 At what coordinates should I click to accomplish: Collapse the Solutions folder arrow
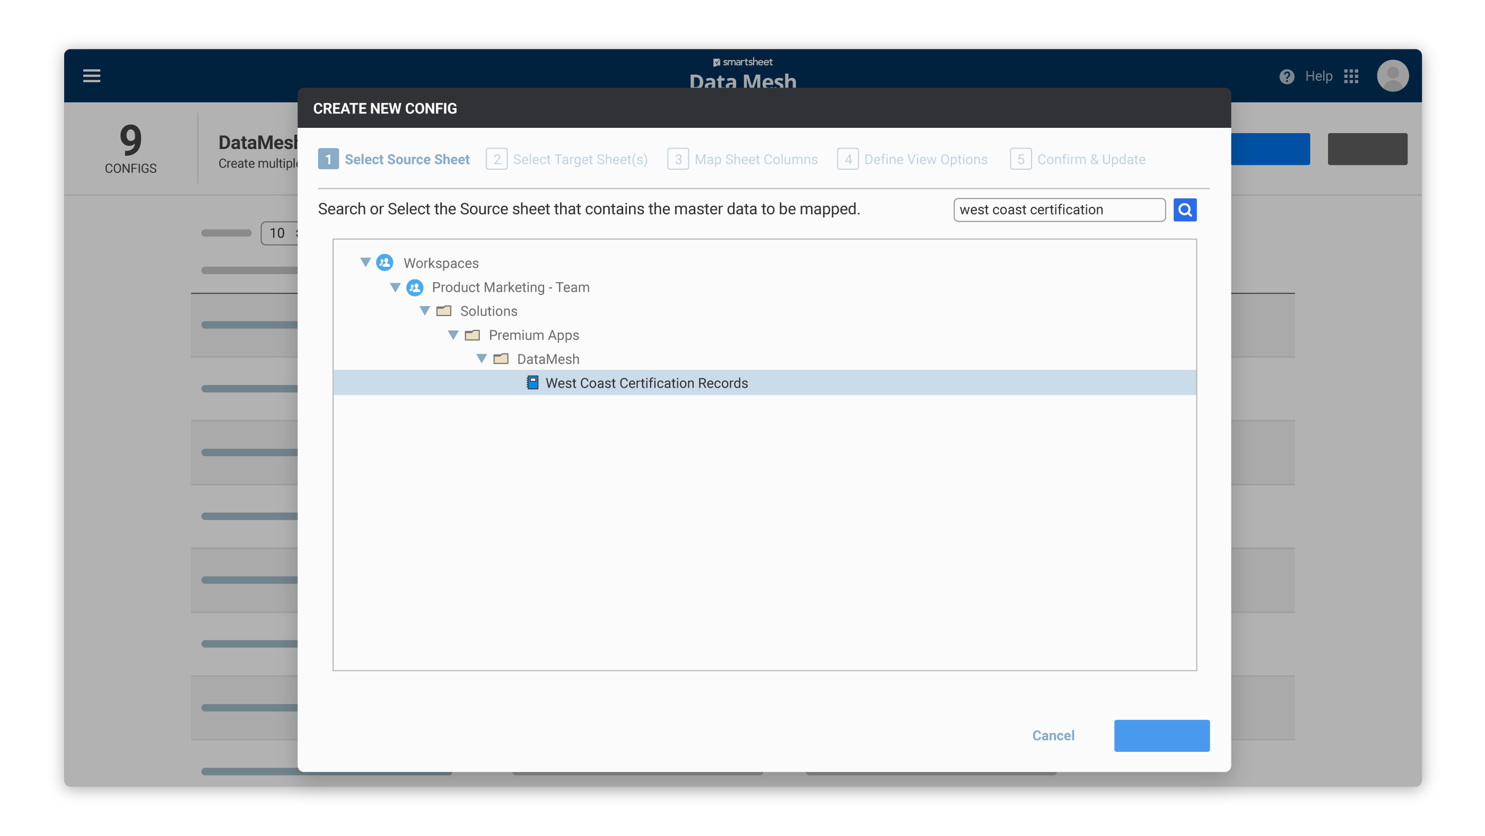pyautogui.click(x=424, y=311)
